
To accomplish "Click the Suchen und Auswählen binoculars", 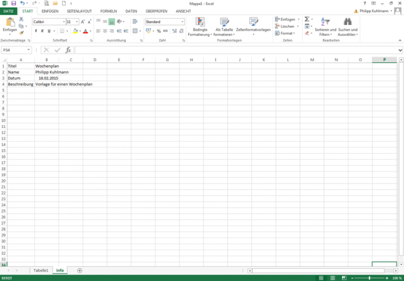I will tap(347, 26).
